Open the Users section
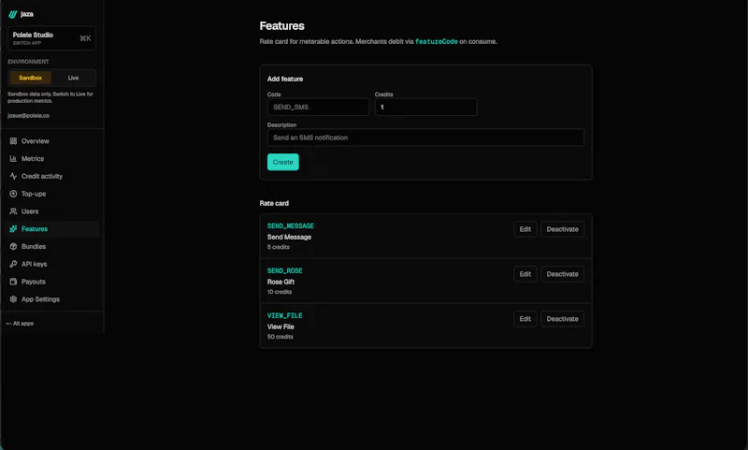748x450 pixels. tap(51, 211)
